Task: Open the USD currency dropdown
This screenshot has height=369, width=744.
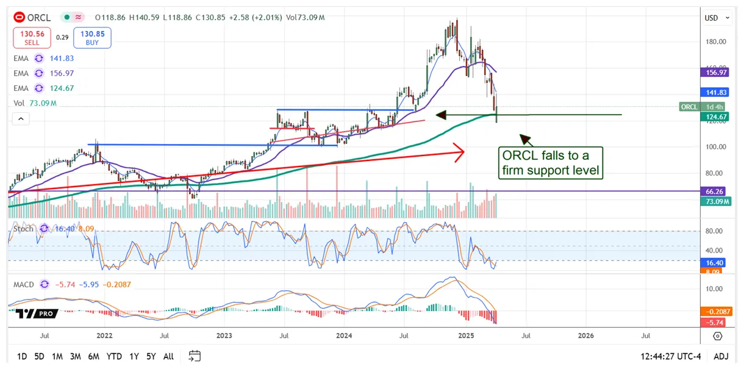Action: pyautogui.click(x=717, y=18)
